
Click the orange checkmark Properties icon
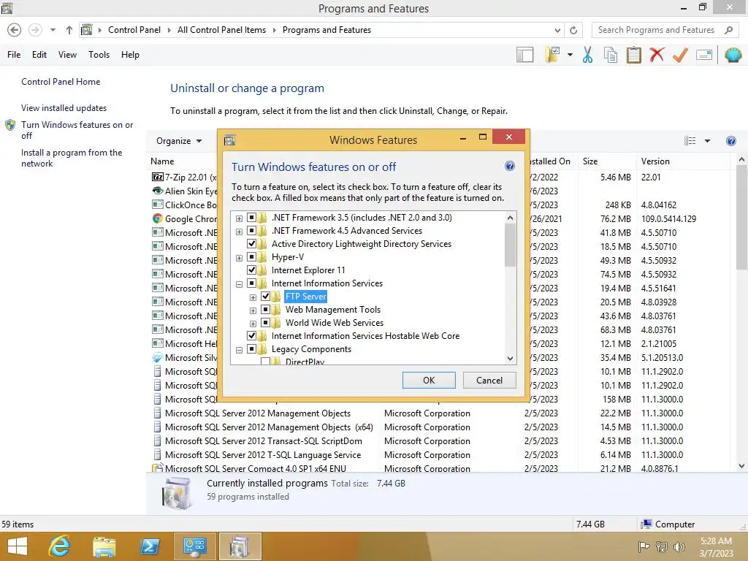click(680, 55)
